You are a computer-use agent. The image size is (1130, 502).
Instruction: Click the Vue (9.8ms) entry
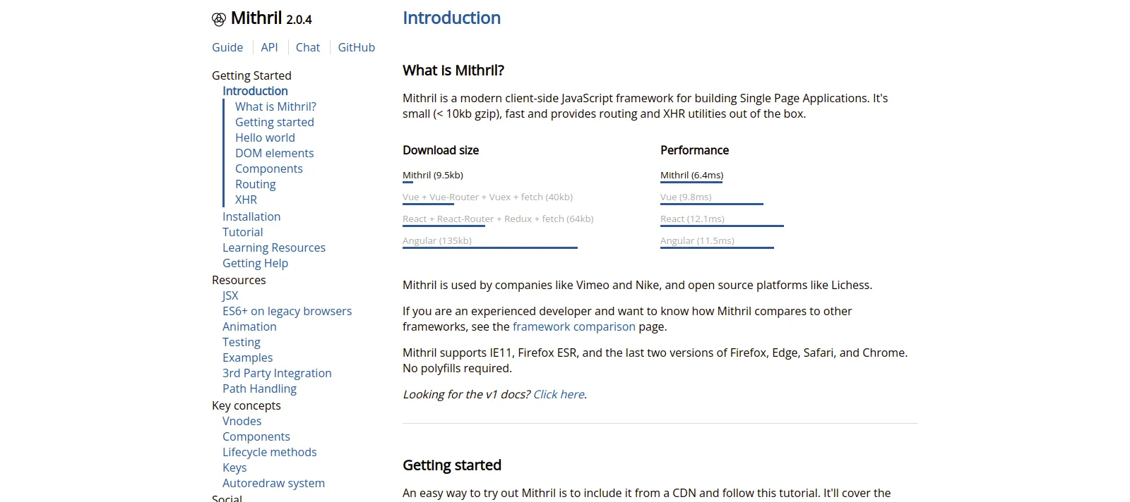point(686,197)
